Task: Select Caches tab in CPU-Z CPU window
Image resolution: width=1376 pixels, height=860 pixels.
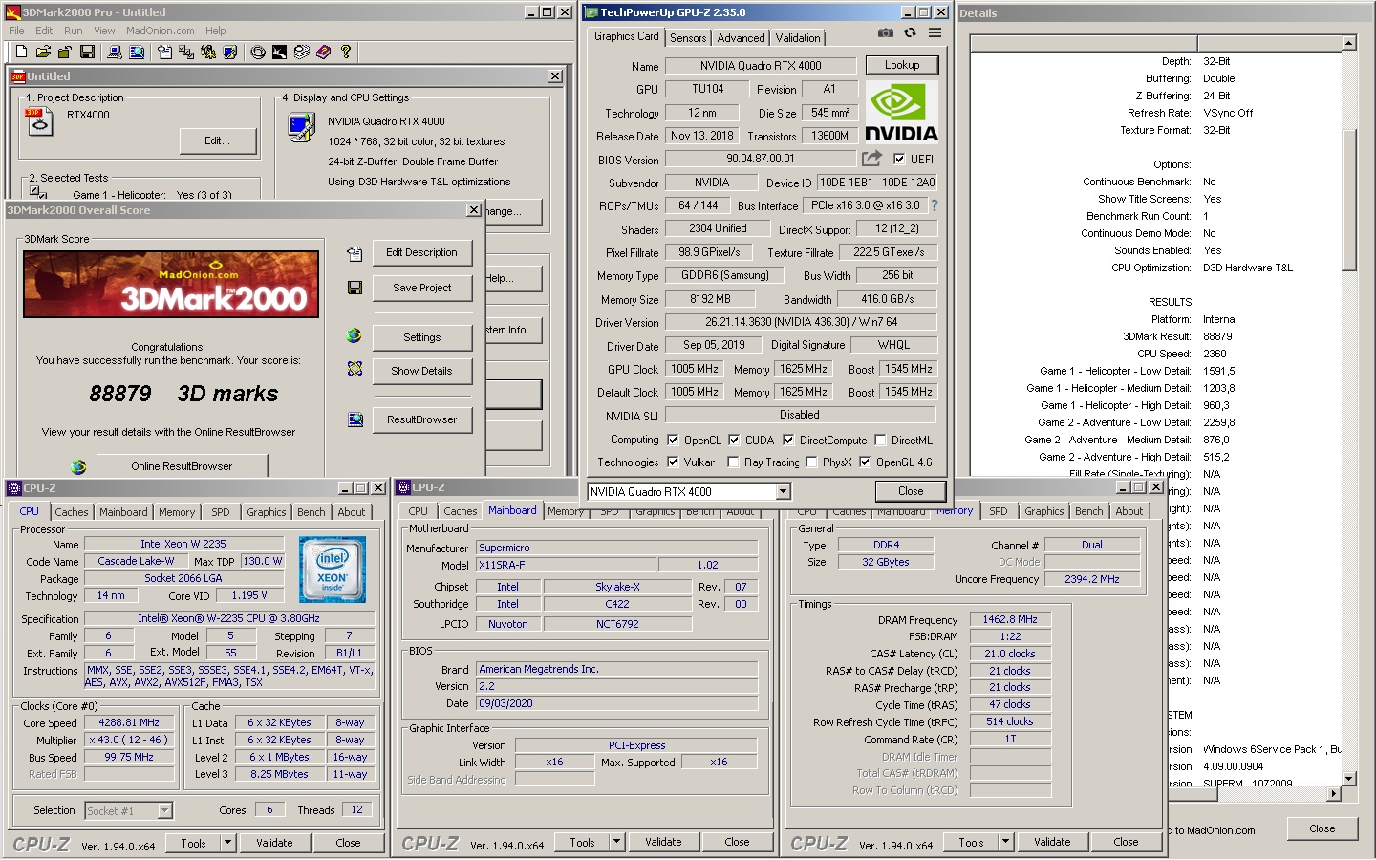Action: 72,512
